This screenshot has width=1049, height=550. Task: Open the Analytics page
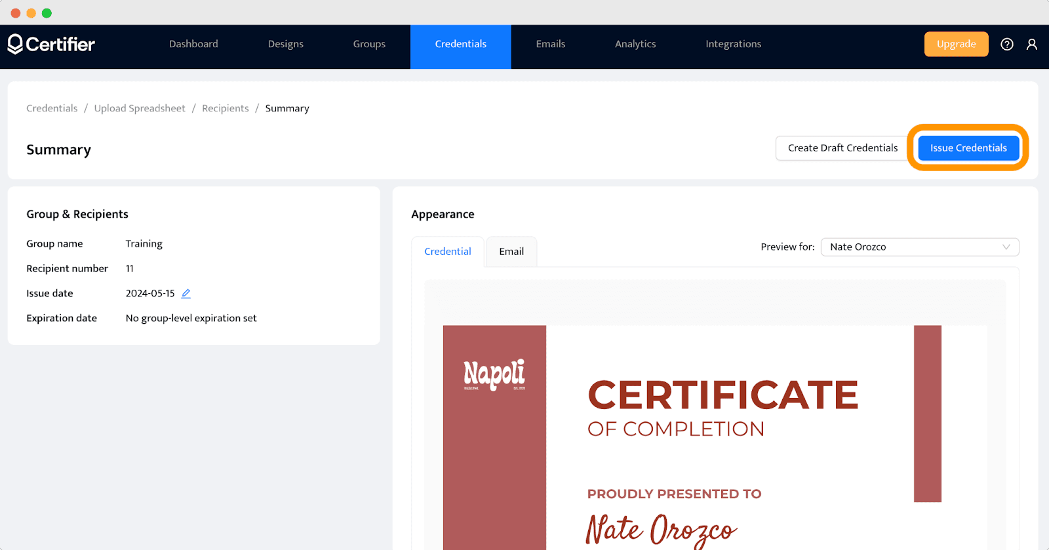pos(635,44)
